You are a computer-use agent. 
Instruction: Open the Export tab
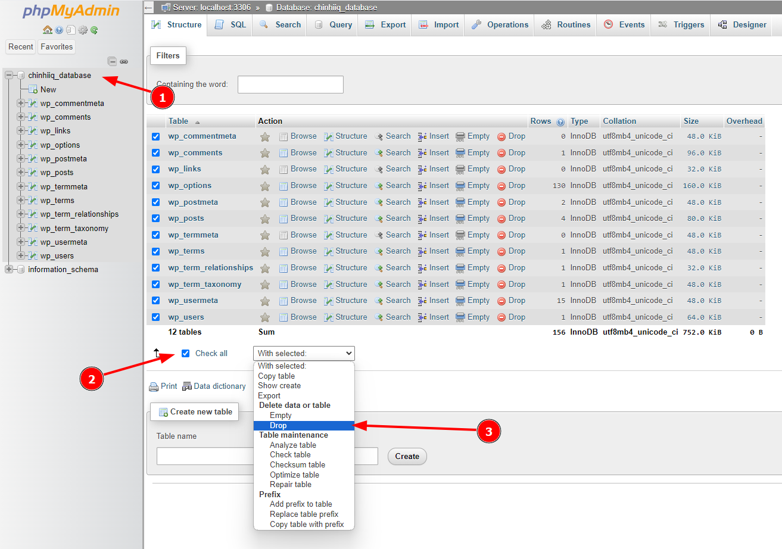(385, 25)
